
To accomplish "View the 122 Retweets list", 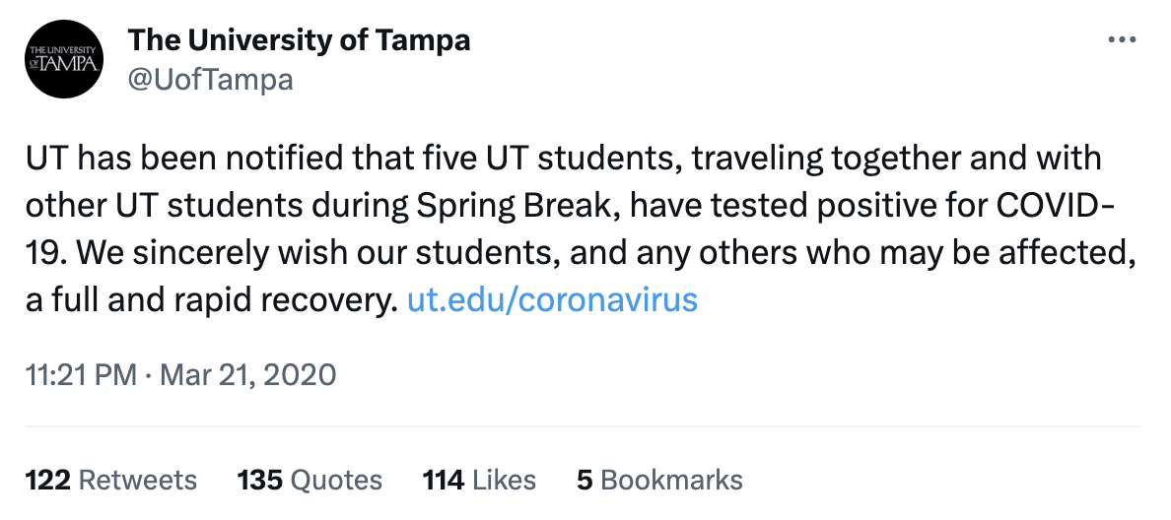I will tap(111, 480).
